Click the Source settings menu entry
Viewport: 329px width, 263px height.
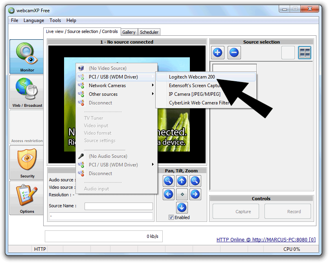tap(100, 141)
